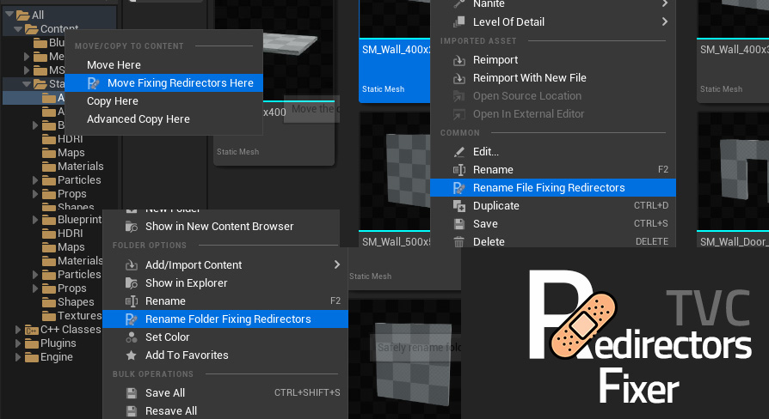Collapse the Content folder arrow

18,29
